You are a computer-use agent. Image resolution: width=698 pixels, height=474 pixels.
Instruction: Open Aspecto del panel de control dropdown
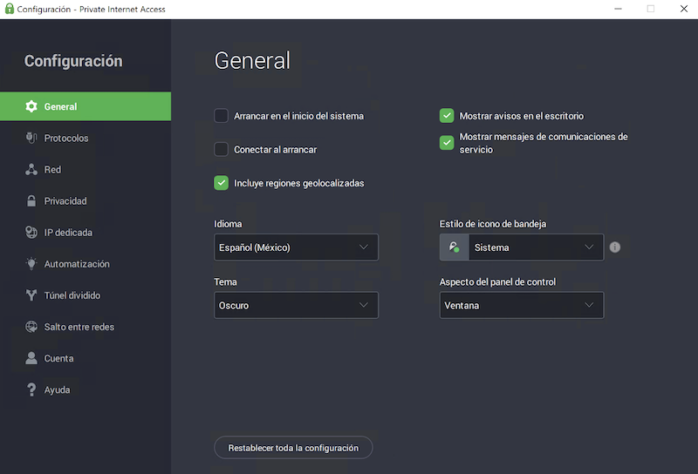pos(522,305)
